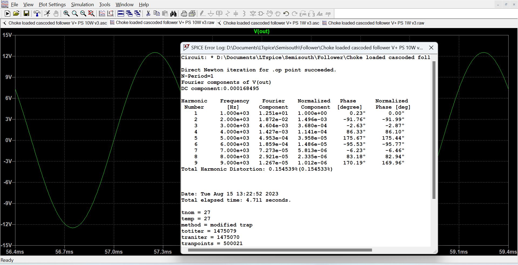This screenshot has height=265, width=518.
Task: Click the Text Aa toolbar icon
Action: coord(320,13)
